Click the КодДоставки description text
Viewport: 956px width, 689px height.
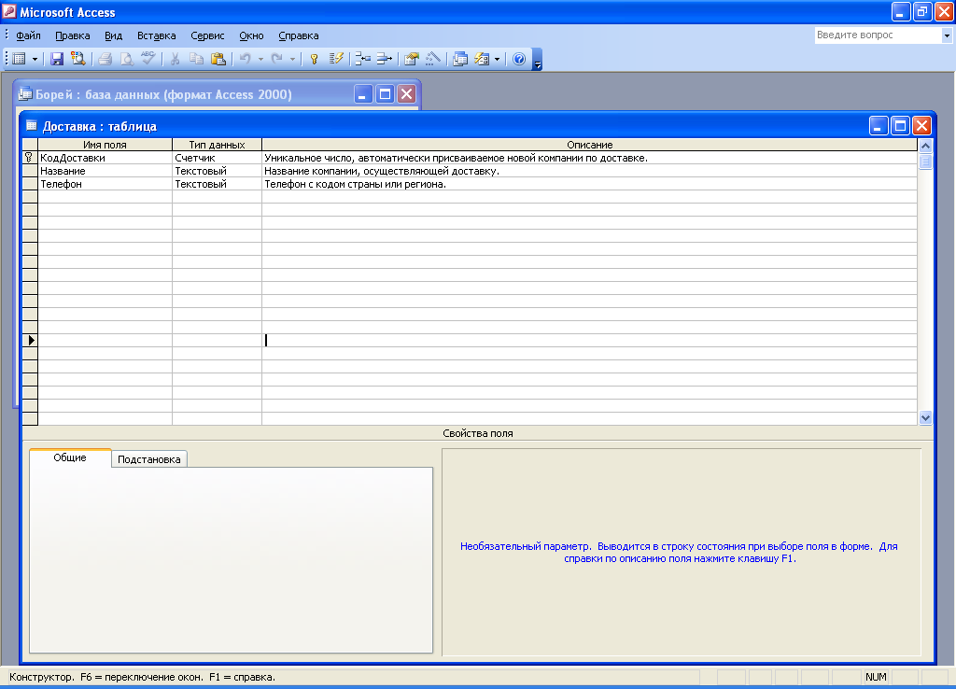pos(456,158)
